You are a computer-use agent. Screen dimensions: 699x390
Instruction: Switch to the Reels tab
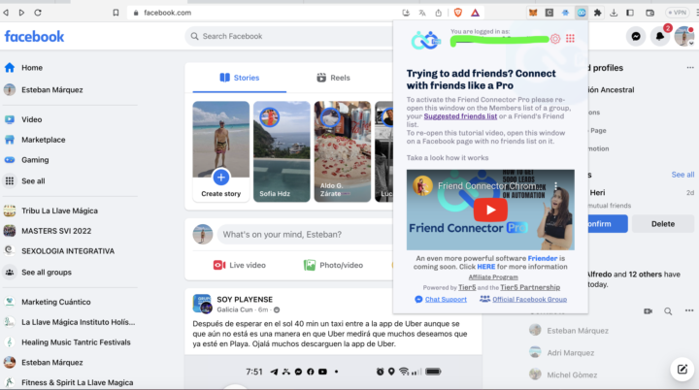point(333,78)
